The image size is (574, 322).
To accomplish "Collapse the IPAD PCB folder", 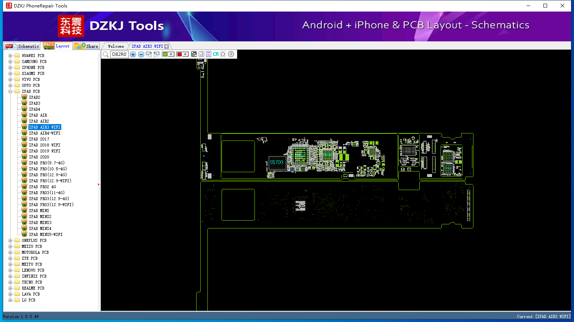I will point(10,91).
